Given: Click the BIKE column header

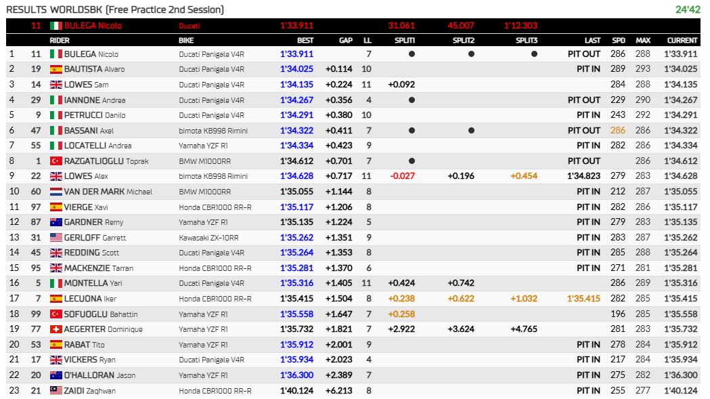Looking at the screenshot, I should (x=186, y=41).
